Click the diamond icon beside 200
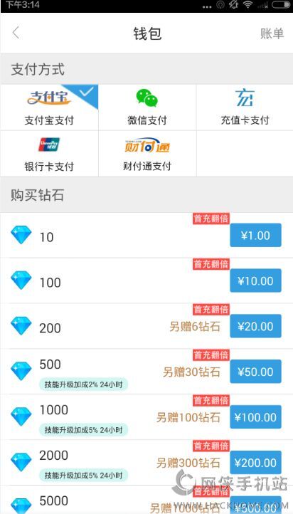The image size is (293, 514). pos(21,325)
